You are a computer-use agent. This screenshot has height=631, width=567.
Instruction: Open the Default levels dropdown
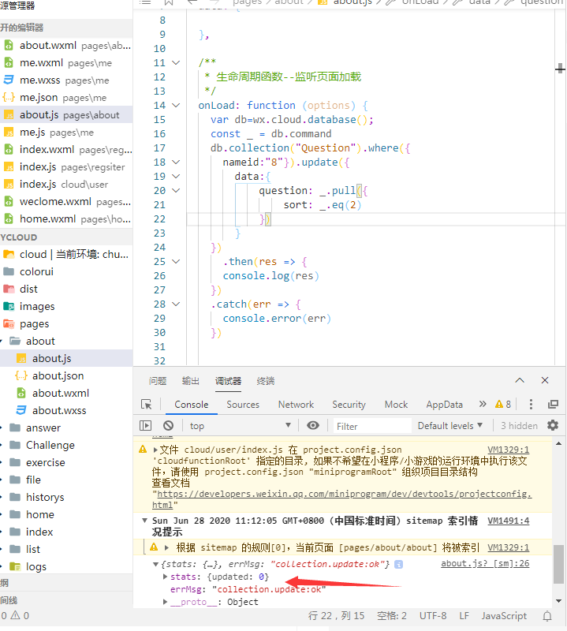tap(450, 426)
